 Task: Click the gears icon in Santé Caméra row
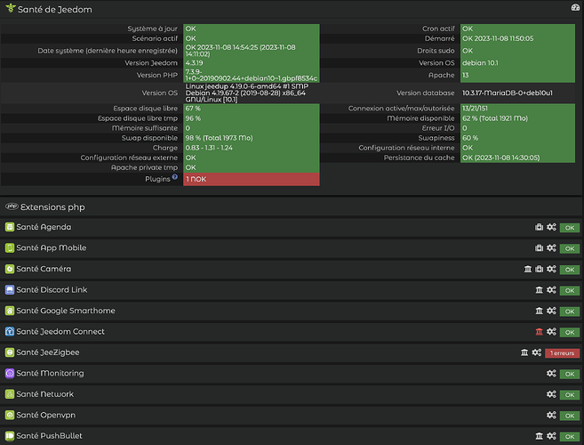(x=551, y=269)
